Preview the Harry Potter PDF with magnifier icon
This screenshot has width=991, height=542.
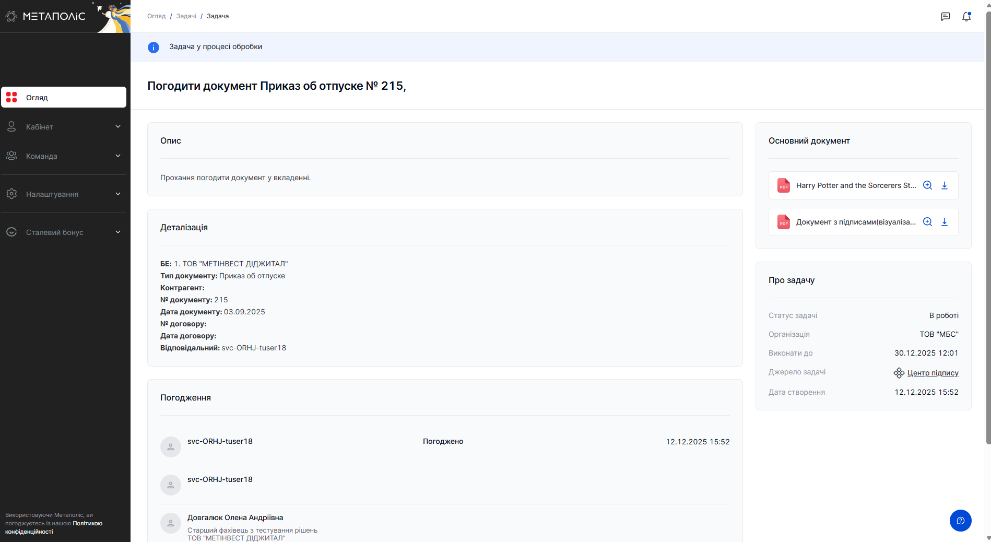click(927, 185)
